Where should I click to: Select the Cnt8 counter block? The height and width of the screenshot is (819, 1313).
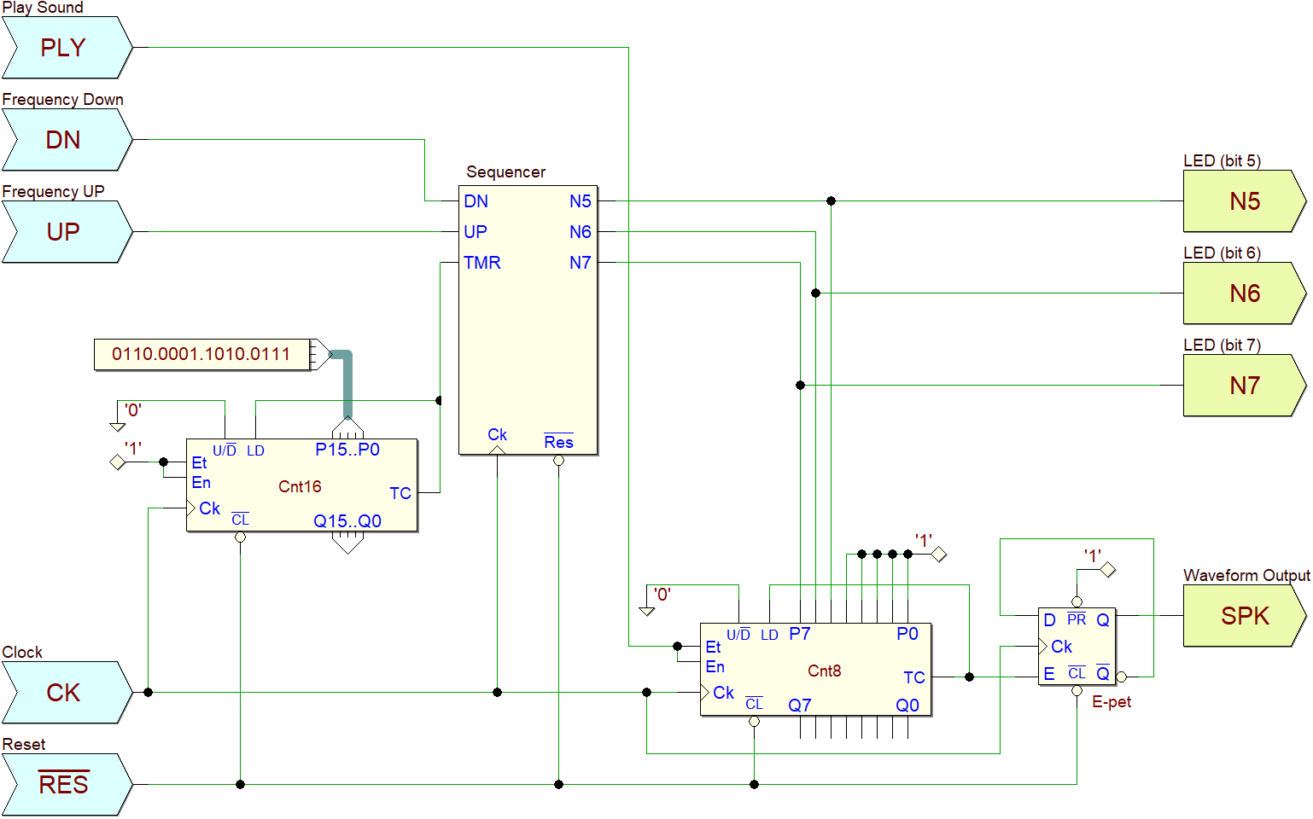point(815,670)
